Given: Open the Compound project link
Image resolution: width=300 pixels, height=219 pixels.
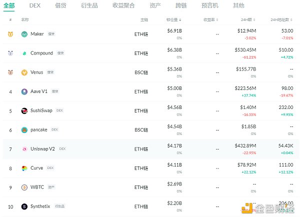Looking at the screenshot, I should pos(41,53).
